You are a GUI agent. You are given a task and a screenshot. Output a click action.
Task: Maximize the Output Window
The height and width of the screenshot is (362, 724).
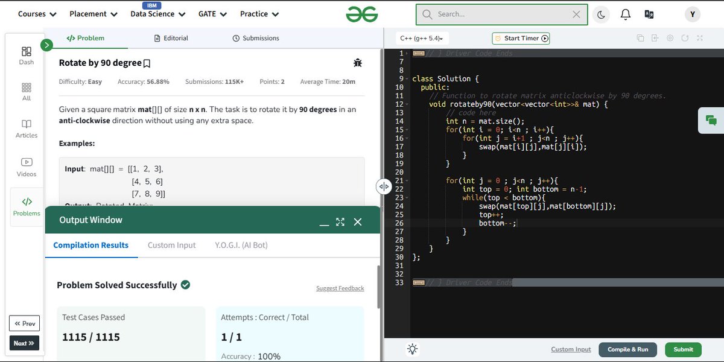[x=340, y=222]
